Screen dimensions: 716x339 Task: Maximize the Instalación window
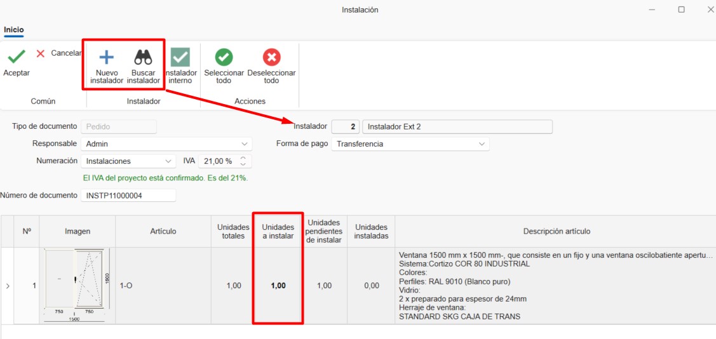681,10
